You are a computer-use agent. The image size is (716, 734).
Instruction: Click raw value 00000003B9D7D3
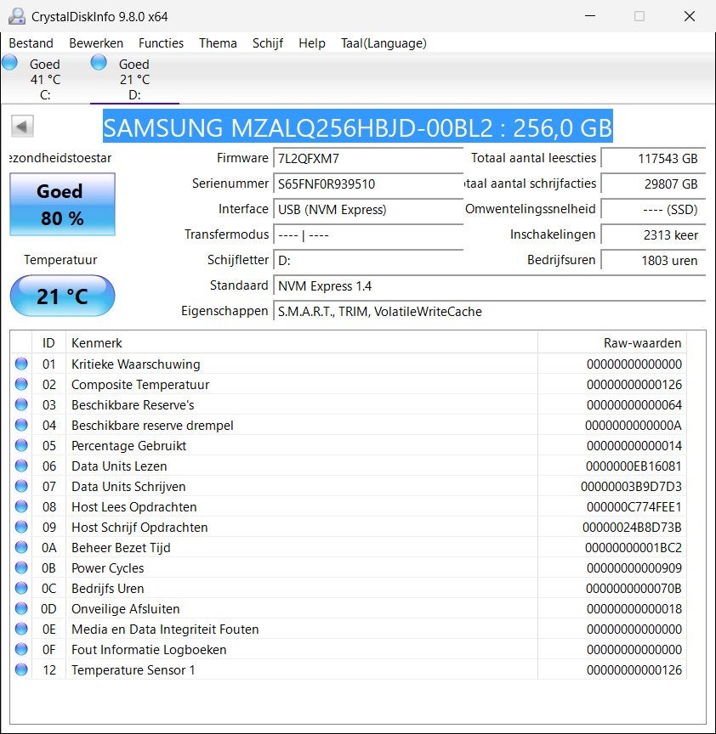click(x=631, y=487)
